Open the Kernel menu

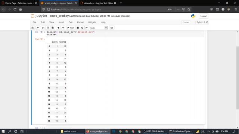tap(80, 22)
